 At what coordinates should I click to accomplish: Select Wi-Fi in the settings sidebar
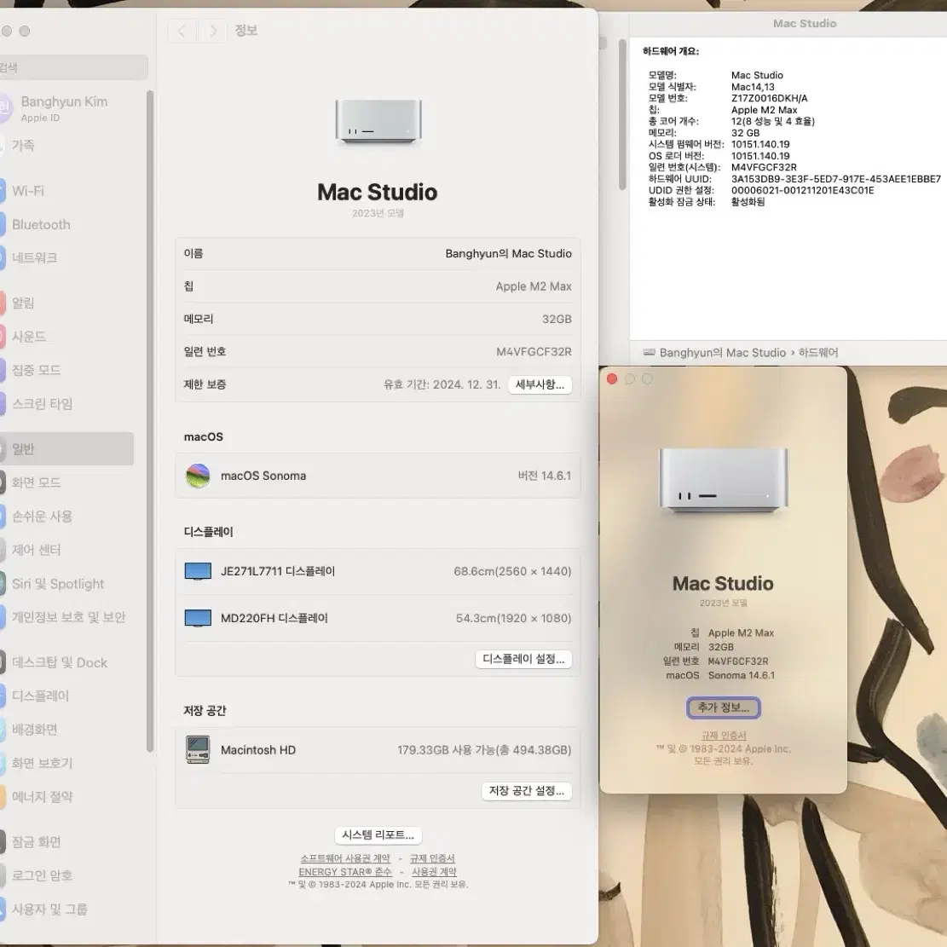tap(28, 191)
